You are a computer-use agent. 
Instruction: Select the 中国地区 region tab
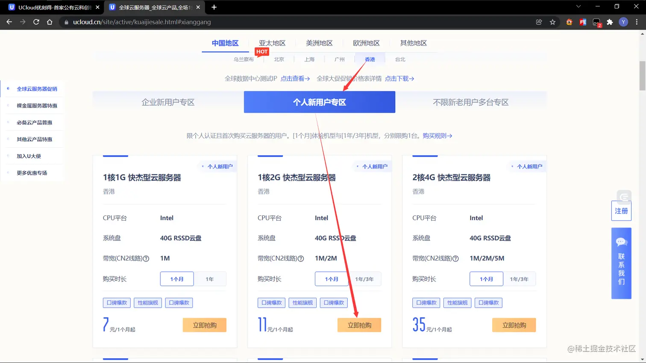pos(225,43)
